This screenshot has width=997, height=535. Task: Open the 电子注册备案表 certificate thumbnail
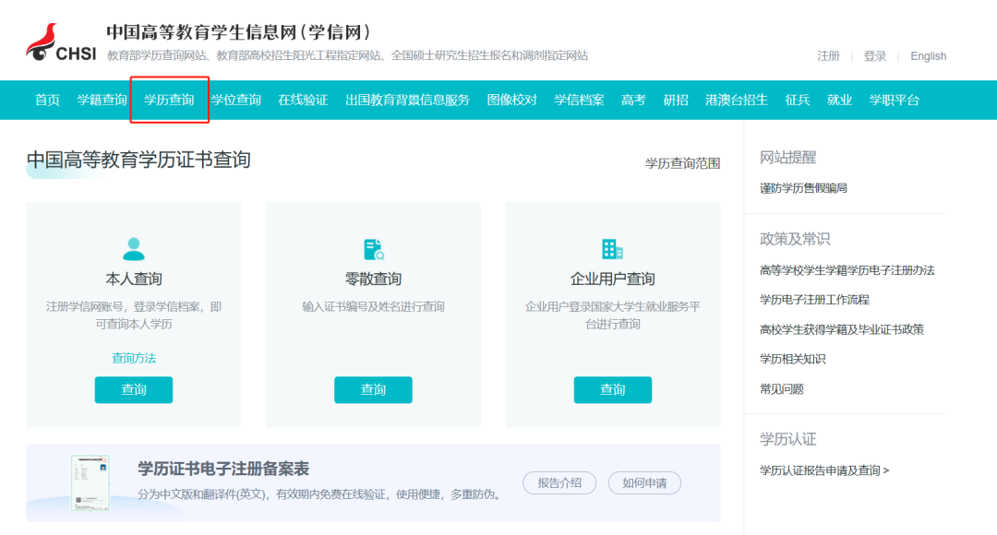coord(90,483)
